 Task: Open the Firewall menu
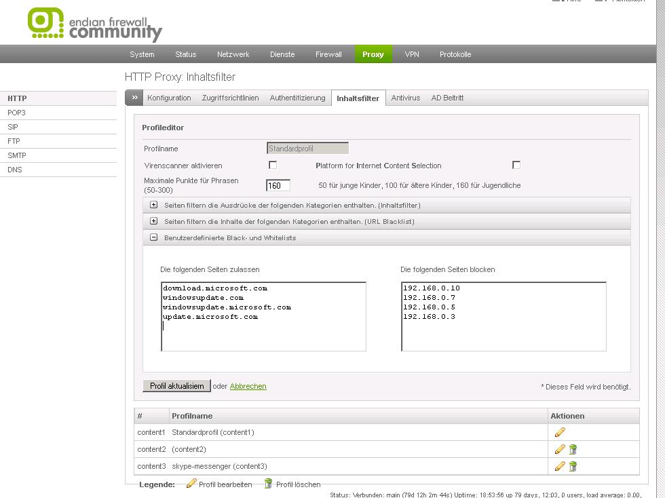pos(328,54)
